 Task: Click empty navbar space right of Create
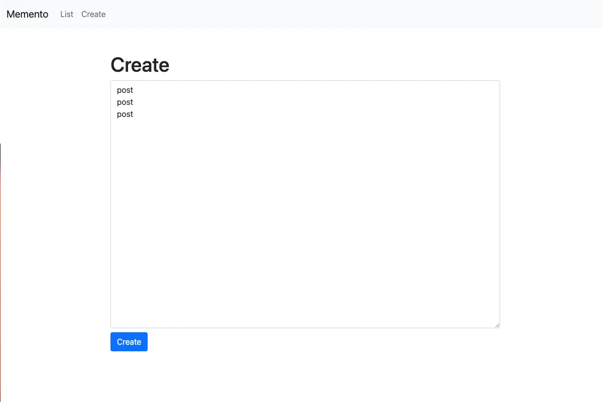click(351, 14)
